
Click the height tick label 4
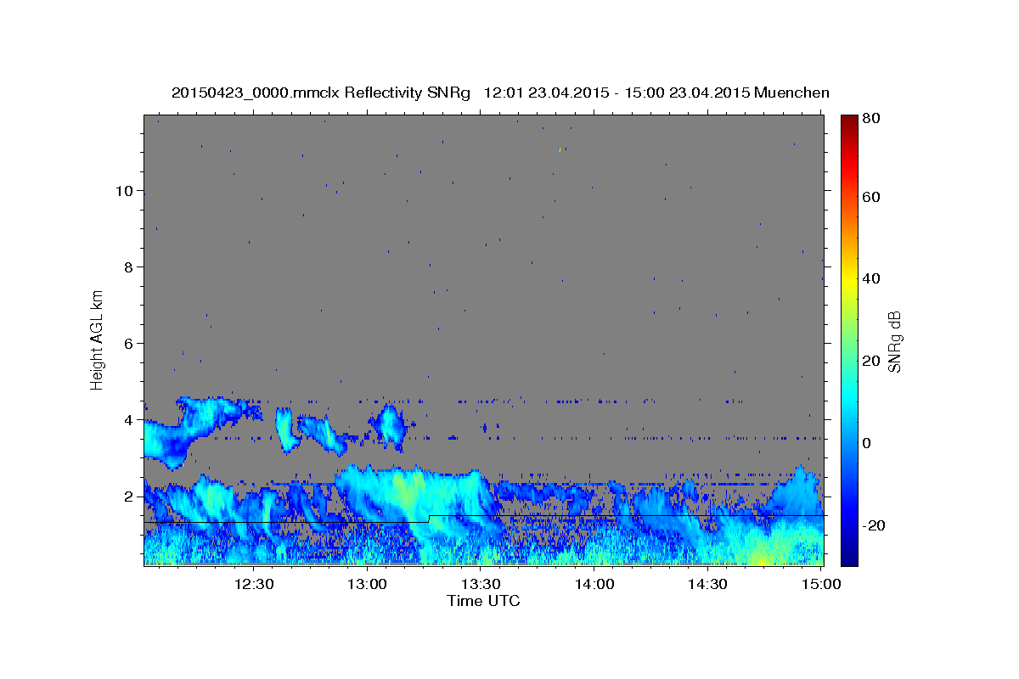pyautogui.click(x=128, y=420)
